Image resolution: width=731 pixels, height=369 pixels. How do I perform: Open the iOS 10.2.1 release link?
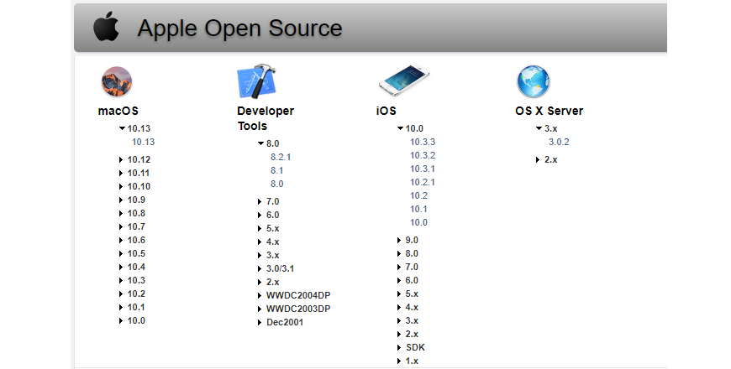[422, 182]
